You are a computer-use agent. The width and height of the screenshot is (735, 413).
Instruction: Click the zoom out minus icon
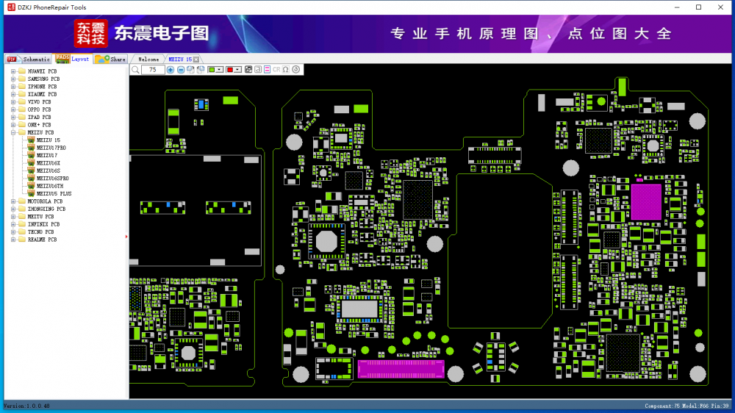181,70
